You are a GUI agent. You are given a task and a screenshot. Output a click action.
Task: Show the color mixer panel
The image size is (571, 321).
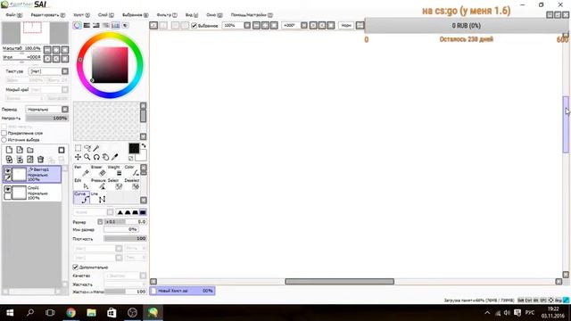click(x=105, y=25)
